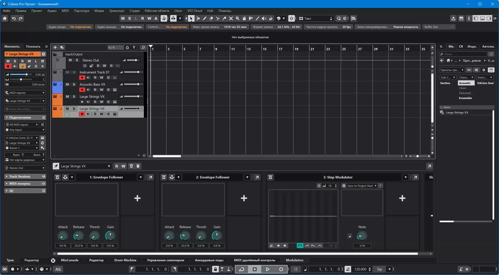Select the Object Selection arrow tool
Image resolution: width=499 pixels, height=275 pixels.
click(191, 18)
